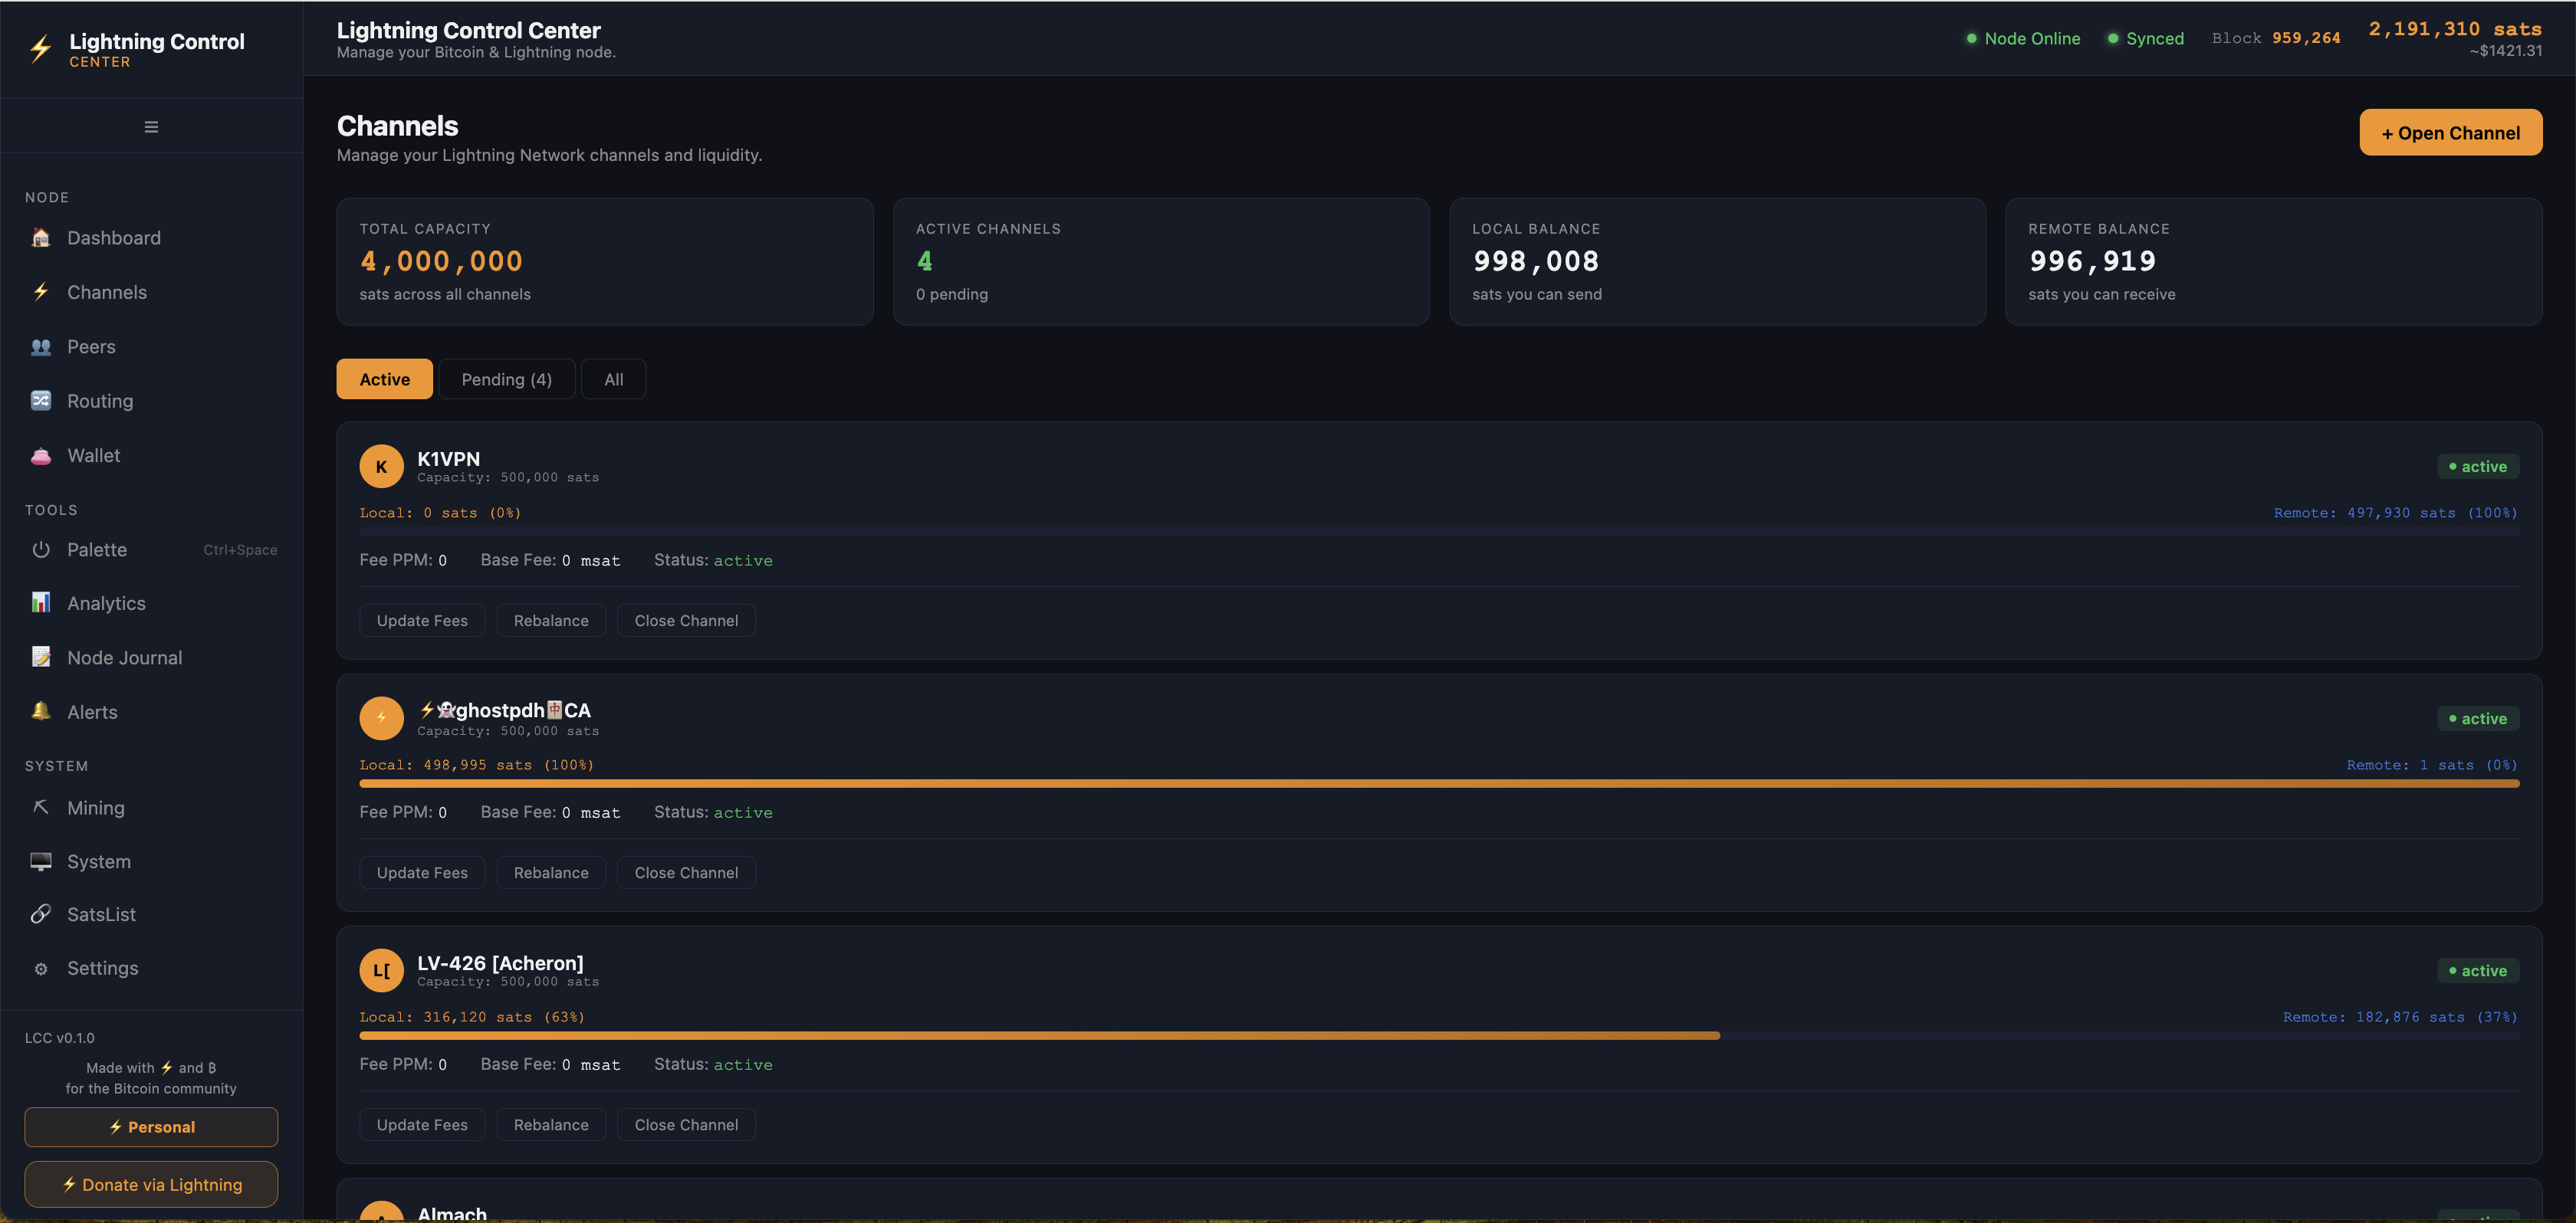
Task: Click Local: 316,120 sats (63%) text
Action: pos(472,1017)
